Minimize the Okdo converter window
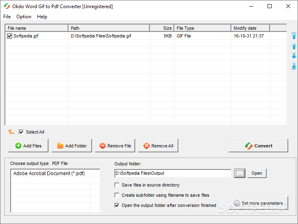Viewport: 298px width, 224px height. [251, 6]
